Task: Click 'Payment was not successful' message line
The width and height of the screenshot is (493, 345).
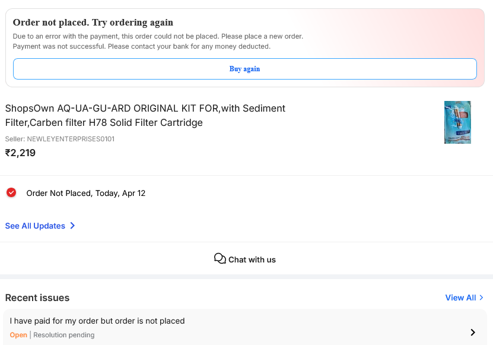Action: [141, 46]
